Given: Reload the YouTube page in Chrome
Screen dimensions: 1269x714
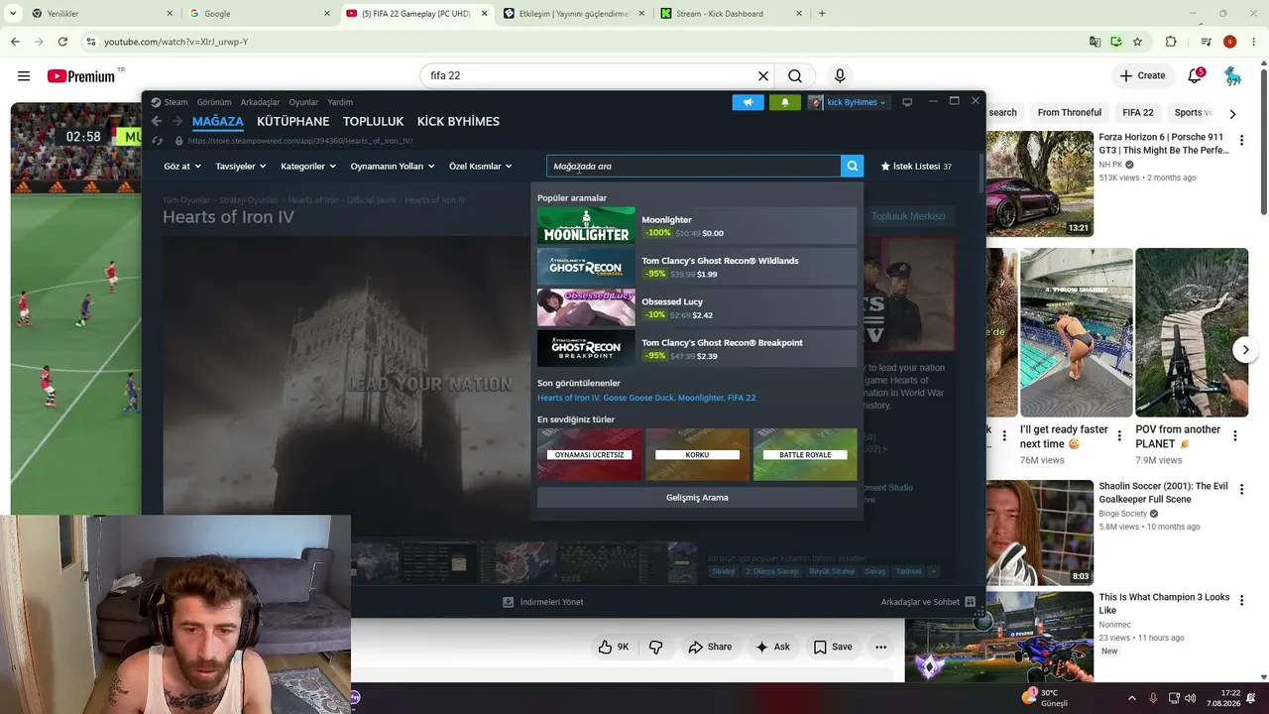Looking at the screenshot, I should click(62, 42).
